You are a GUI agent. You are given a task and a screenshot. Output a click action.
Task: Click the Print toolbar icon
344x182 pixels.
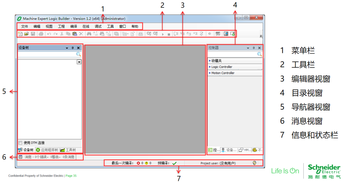(x=41, y=34)
